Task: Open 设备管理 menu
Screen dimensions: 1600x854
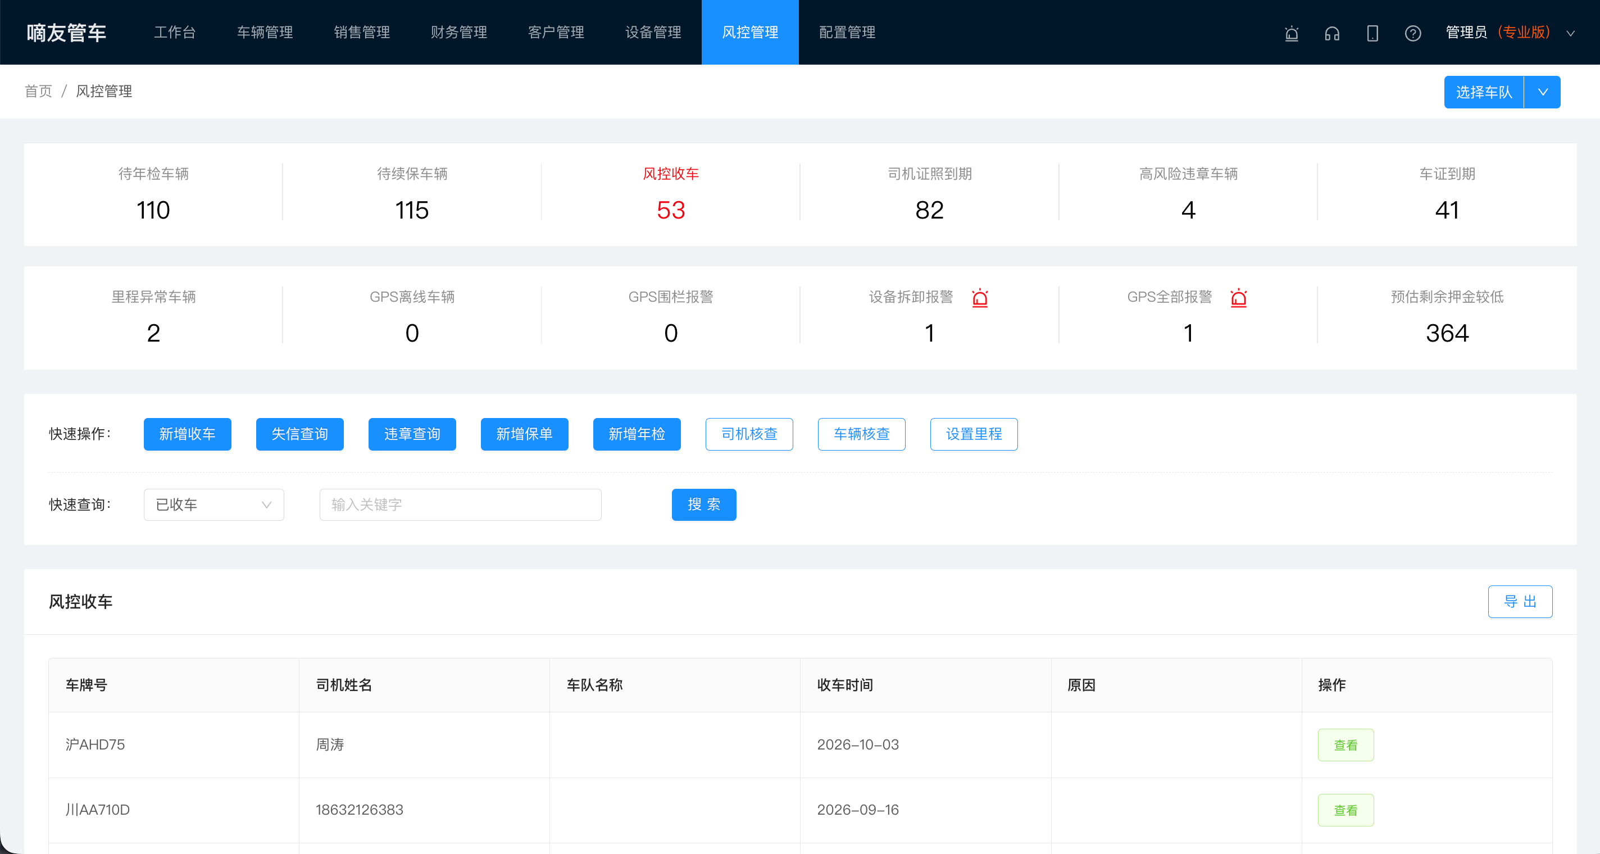Action: [653, 32]
